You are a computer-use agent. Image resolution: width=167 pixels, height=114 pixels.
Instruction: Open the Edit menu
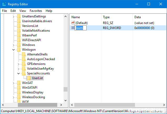[x=13, y=11]
